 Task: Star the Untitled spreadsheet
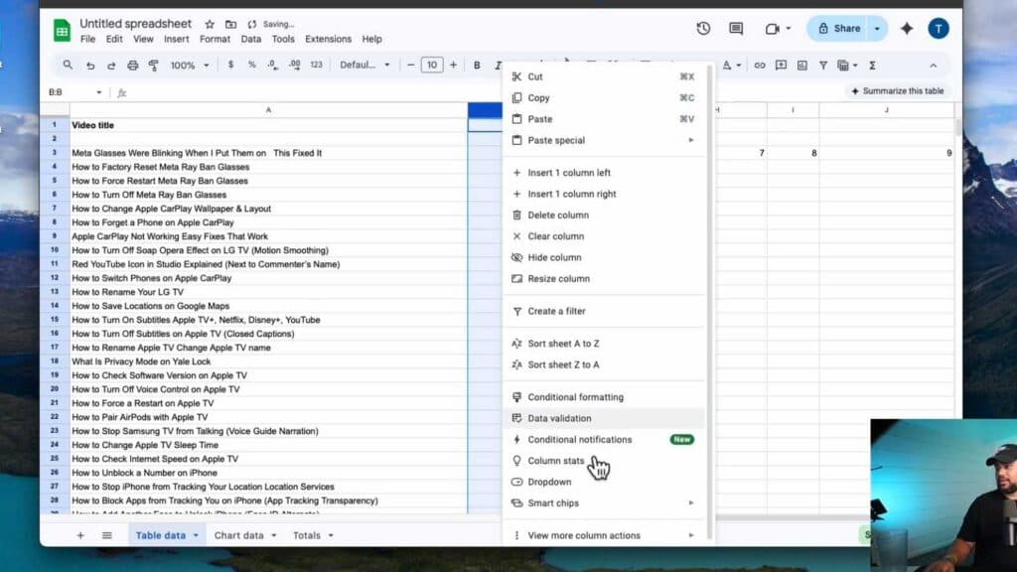[x=210, y=24]
